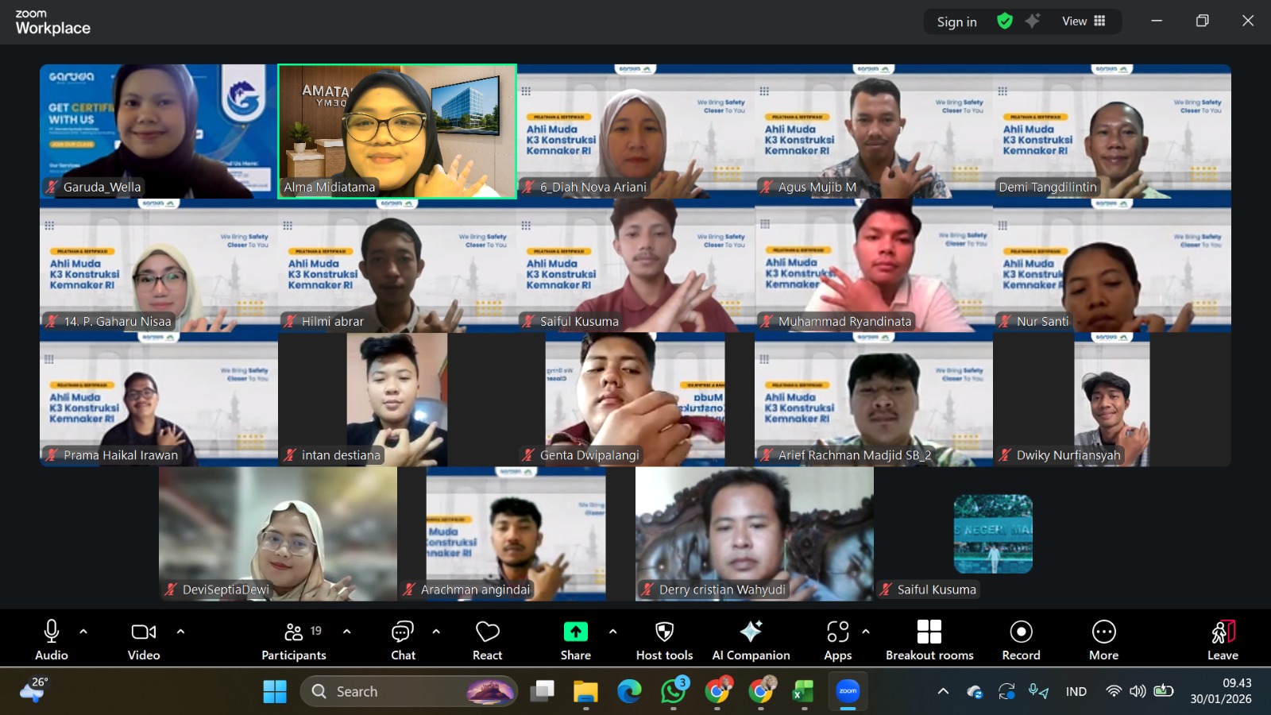Screen dimensions: 1271x715
Task: Open Breakout rooms
Action: [929, 640]
